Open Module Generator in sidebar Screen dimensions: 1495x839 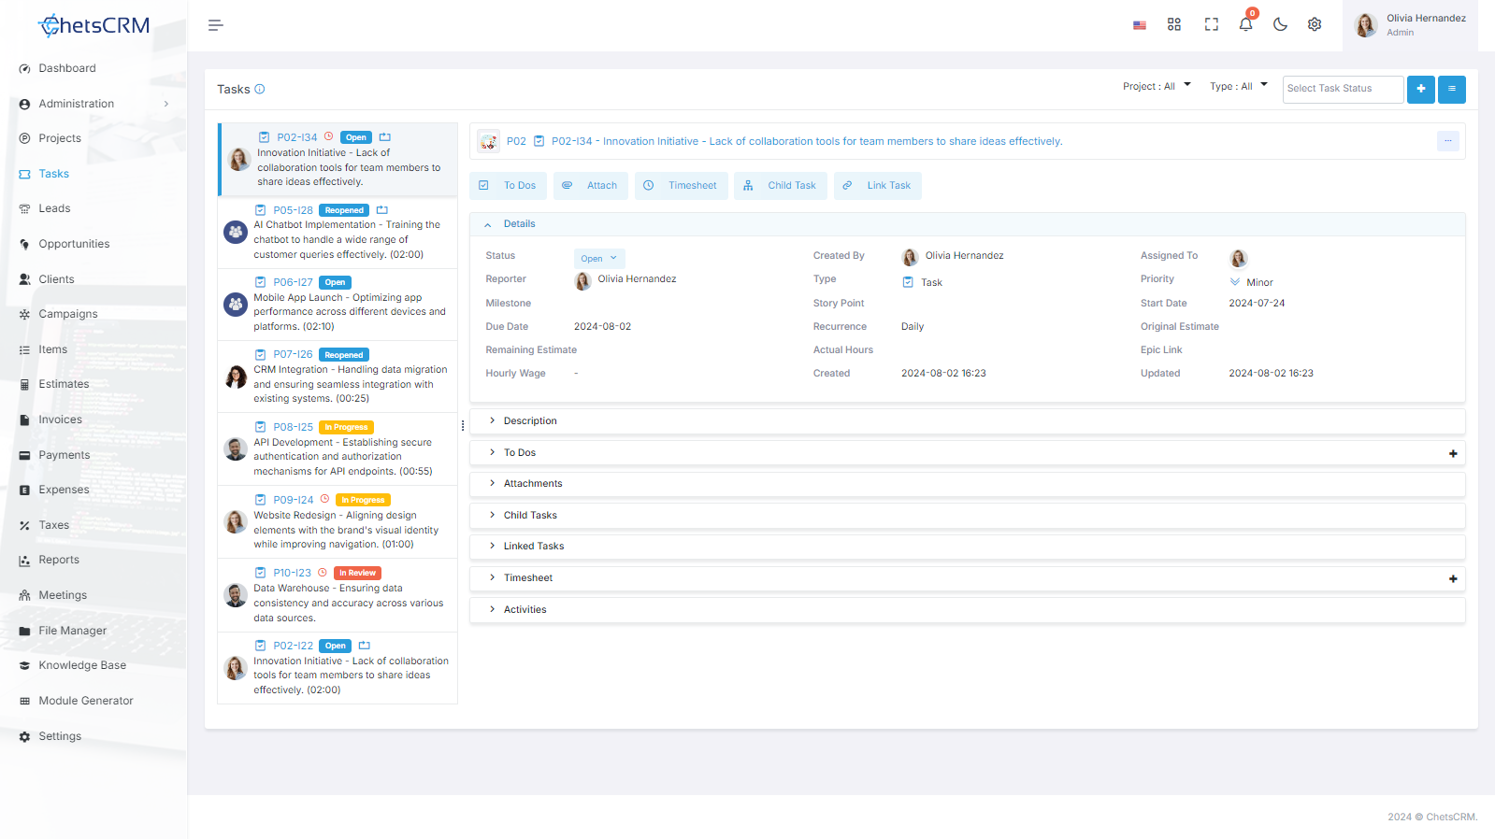(x=85, y=701)
